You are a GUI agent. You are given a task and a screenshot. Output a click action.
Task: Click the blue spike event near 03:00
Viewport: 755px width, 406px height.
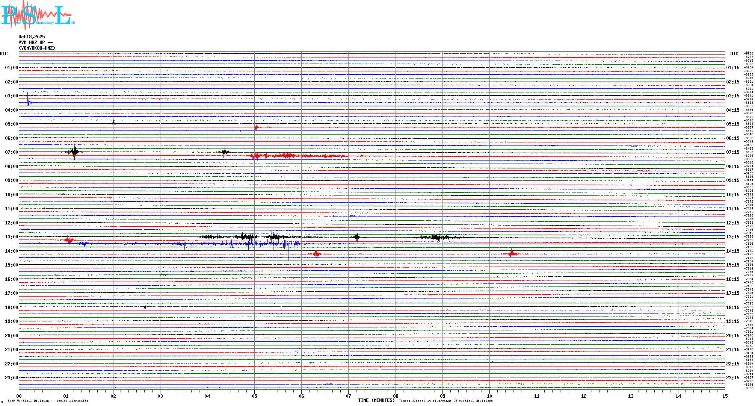coord(28,101)
